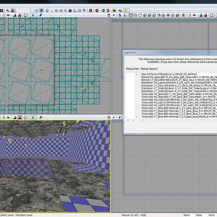Toggle the selection lock screen icon

[37, 10]
